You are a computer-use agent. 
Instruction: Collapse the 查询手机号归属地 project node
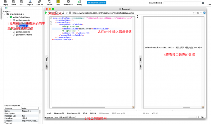pos(5,14)
